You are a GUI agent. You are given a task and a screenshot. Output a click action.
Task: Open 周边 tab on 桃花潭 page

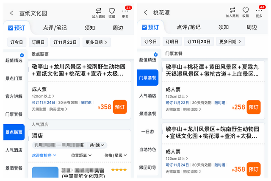[x=252, y=27]
